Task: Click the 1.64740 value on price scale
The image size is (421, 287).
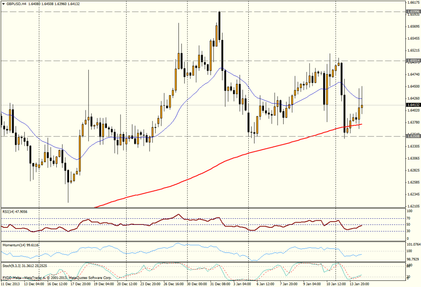Action: point(413,74)
